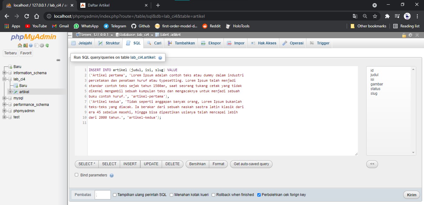Click the navigation panel settings gear icon
This screenshot has height=205, width=424.
(x=41, y=46)
